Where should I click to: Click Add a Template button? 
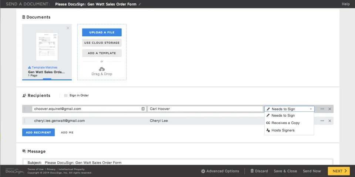pos(102,53)
